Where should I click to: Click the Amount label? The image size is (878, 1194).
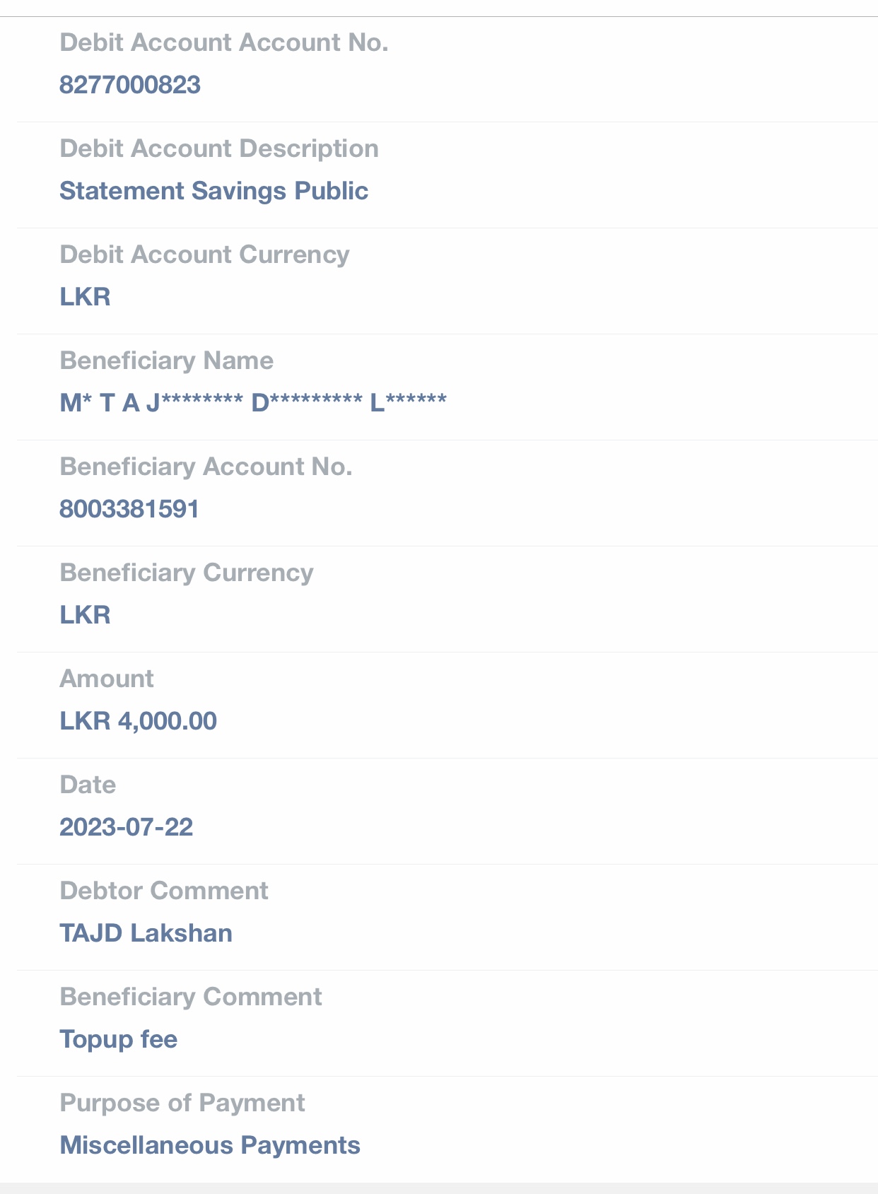106,679
